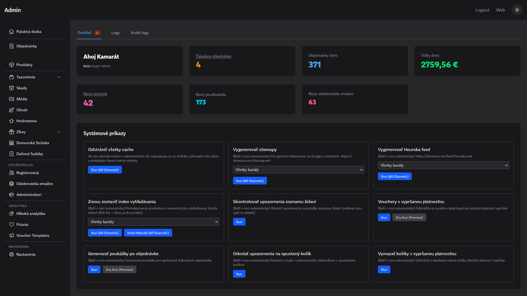This screenshot has width=527, height=296.
Task: Click Dry Run (Preview) for expired vouchers
Action: pyautogui.click(x=409, y=217)
